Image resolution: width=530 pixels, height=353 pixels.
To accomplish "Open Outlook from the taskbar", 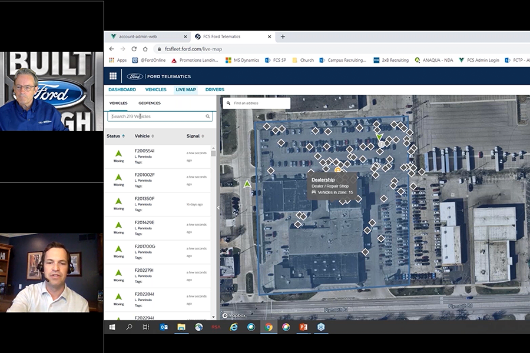I will (x=164, y=327).
